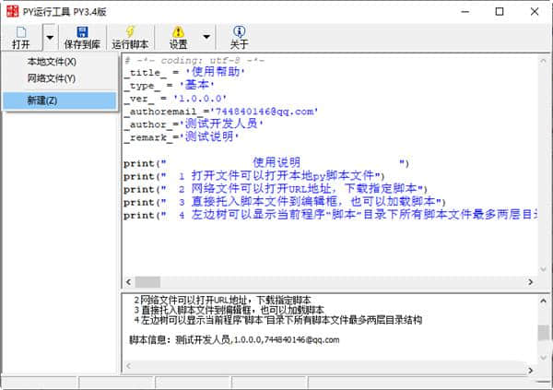Click the output panel scroll down arrow
Viewport: 553px width, 390px height.
pyautogui.click(x=543, y=357)
